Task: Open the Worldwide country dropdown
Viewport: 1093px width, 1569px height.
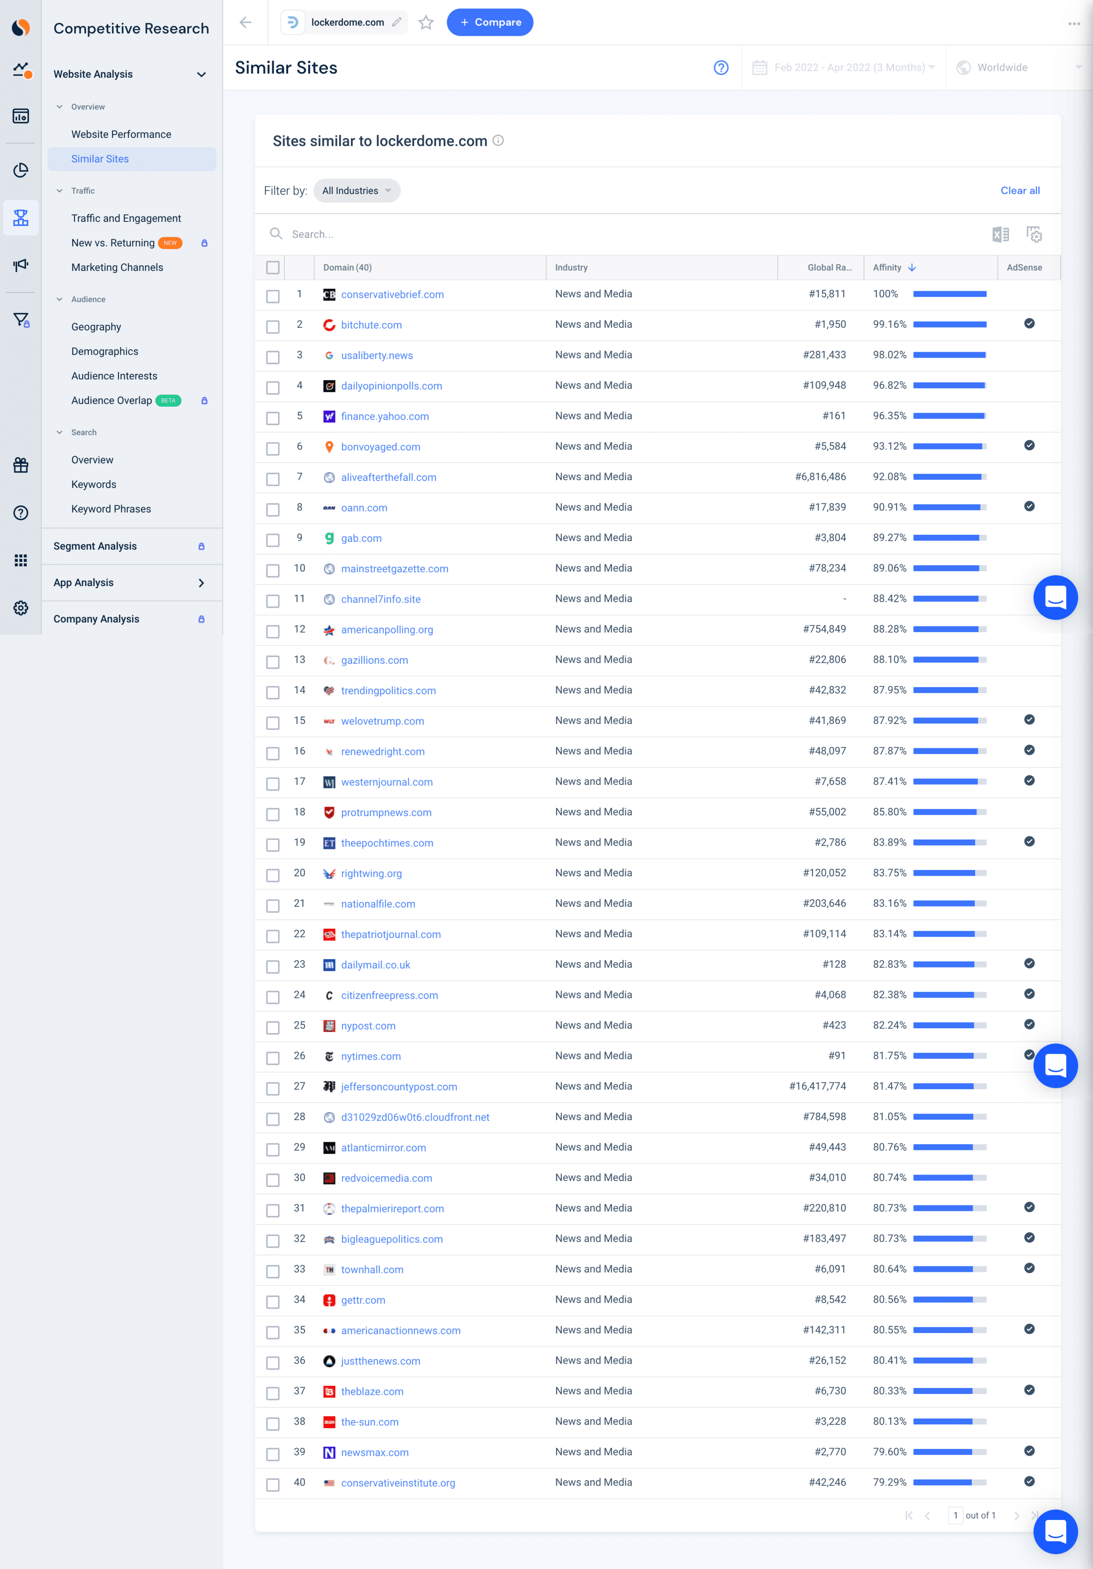Action: (x=1019, y=68)
